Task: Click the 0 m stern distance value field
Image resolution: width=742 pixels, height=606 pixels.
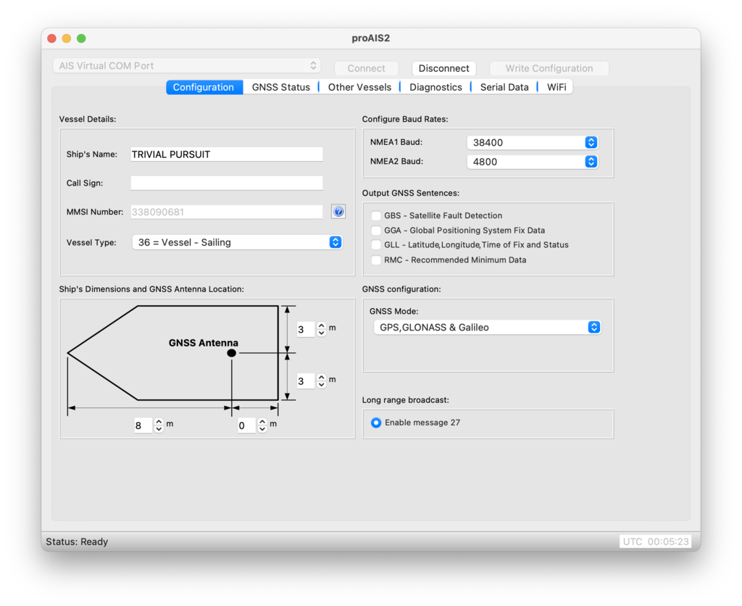Action: pos(246,426)
